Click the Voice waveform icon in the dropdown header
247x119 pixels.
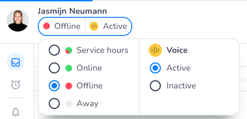click(x=155, y=50)
